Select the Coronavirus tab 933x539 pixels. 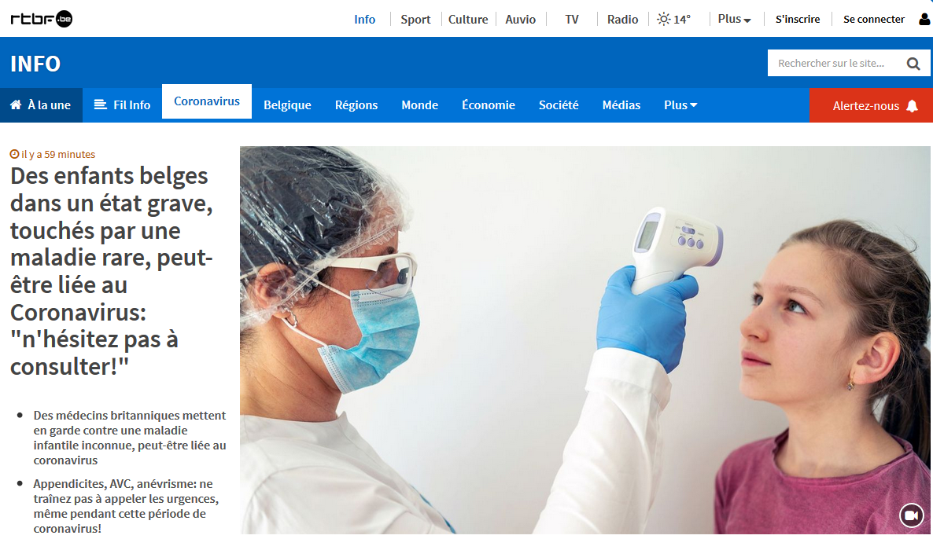(x=206, y=101)
